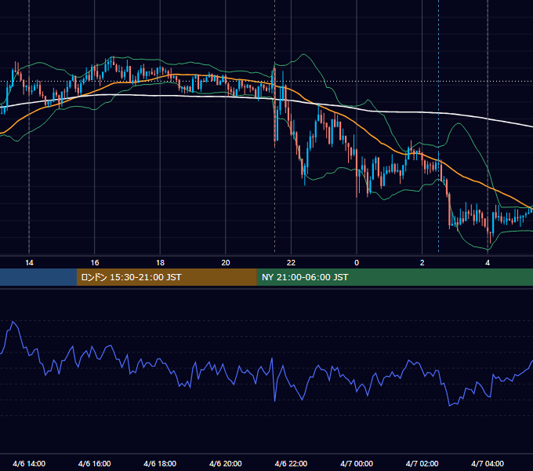Click hour label 2 on price chart axis
Viewport: 533px width, 471px height.
coord(422,263)
